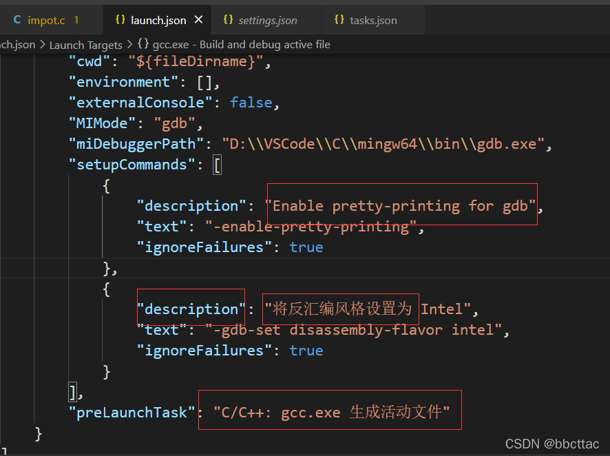Screen dimensions: 610x456
Task: Open the settings.json tab
Action: [267, 20]
